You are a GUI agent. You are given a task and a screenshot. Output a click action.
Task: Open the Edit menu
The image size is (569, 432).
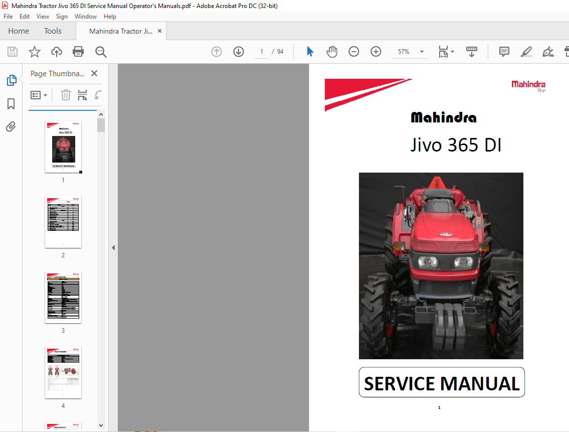24,17
